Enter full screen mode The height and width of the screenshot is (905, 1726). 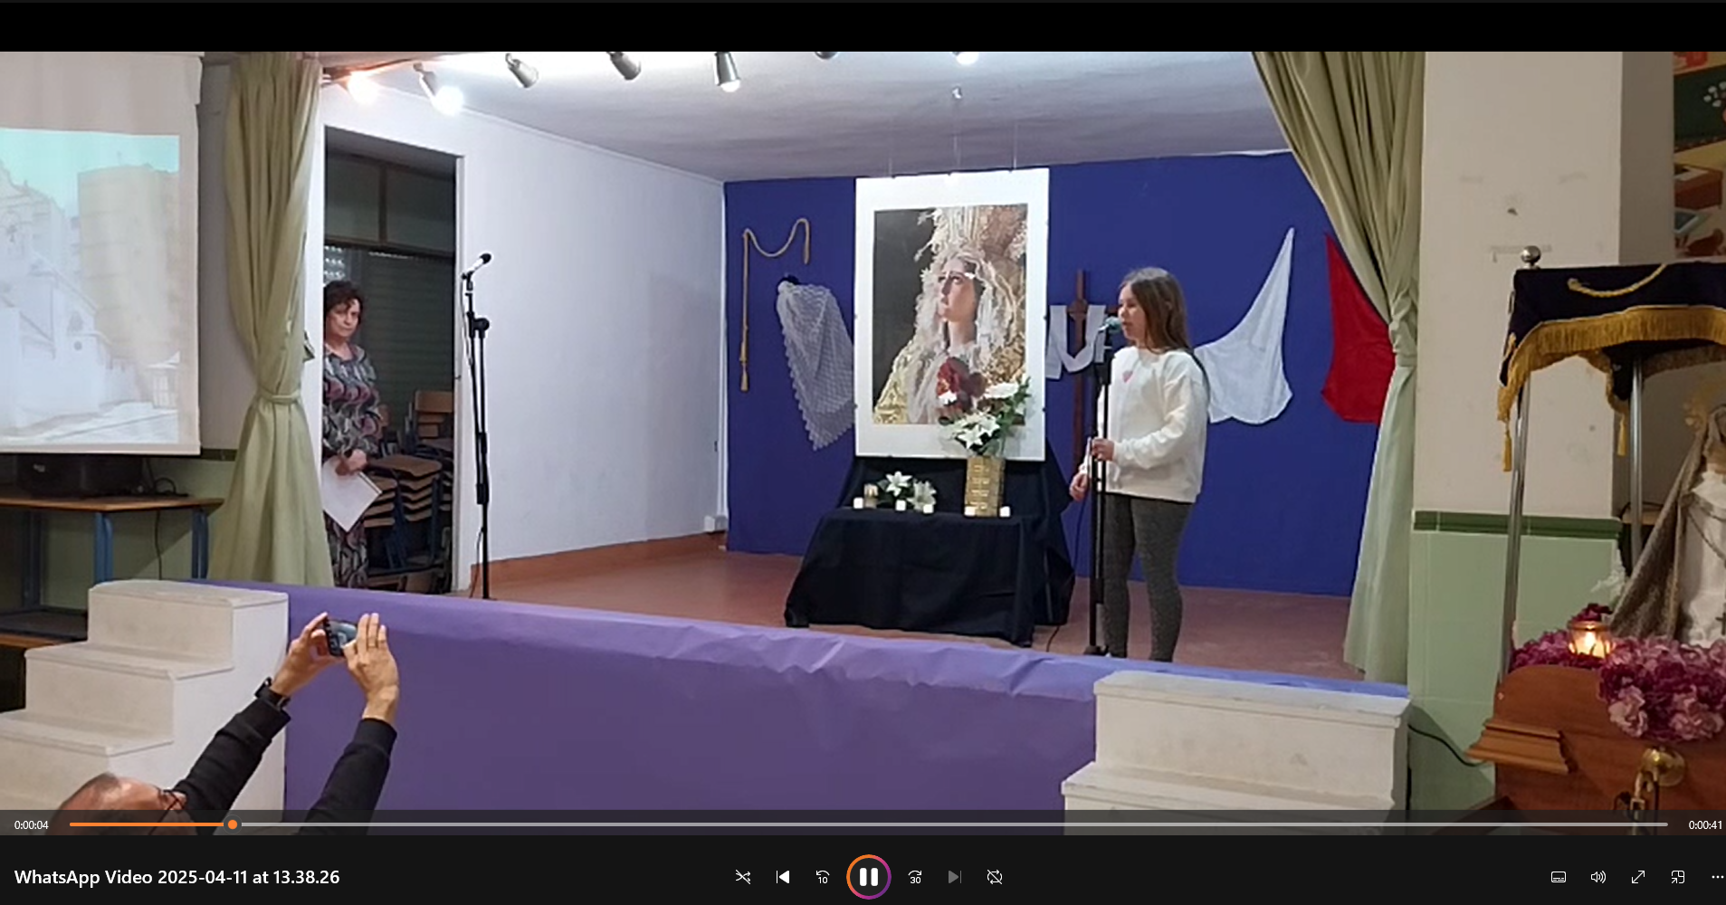click(1638, 877)
